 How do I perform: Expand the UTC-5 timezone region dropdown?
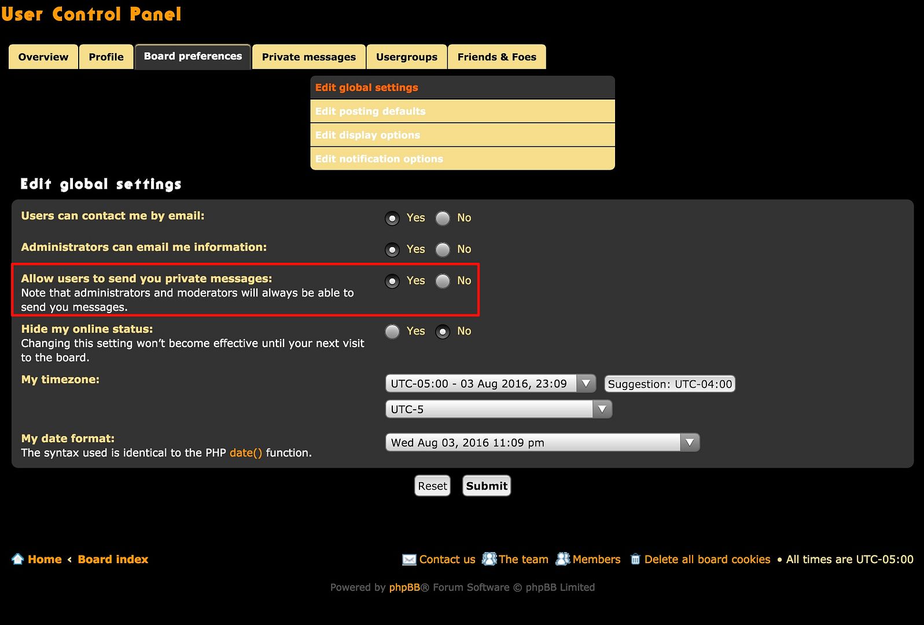tap(498, 409)
